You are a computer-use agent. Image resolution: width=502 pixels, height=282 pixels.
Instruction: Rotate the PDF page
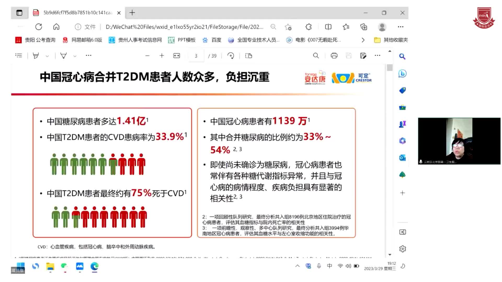pos(231,55)
